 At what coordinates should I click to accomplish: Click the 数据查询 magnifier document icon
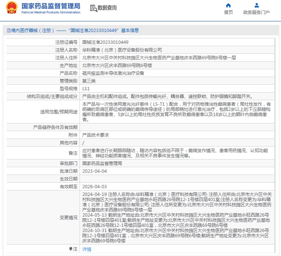point(94,8)
